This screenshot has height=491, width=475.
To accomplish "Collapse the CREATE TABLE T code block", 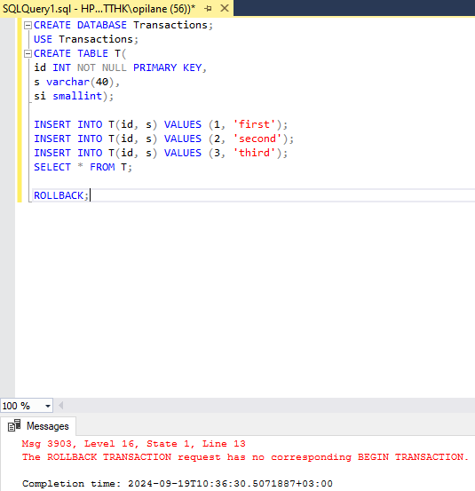I will [x=28, y=53].
